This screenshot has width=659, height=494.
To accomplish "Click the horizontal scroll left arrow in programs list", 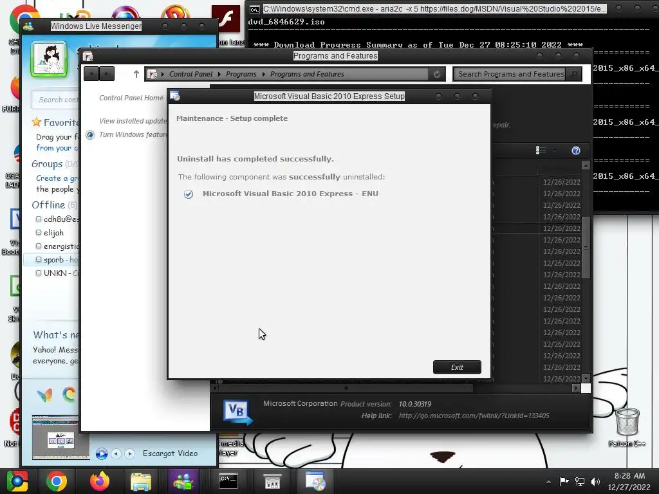I will tap(215, 388).
